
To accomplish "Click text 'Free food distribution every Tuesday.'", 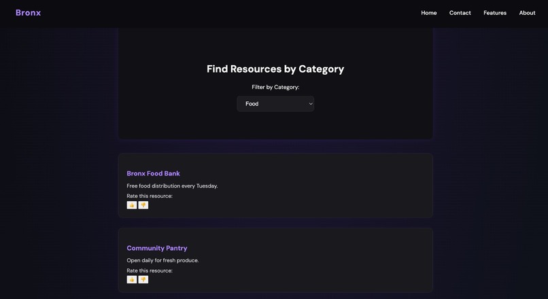I will [x=172, y=186].
